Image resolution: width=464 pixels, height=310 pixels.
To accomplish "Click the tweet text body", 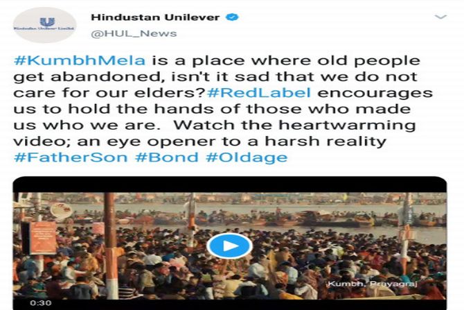I will tap(224, 109).
